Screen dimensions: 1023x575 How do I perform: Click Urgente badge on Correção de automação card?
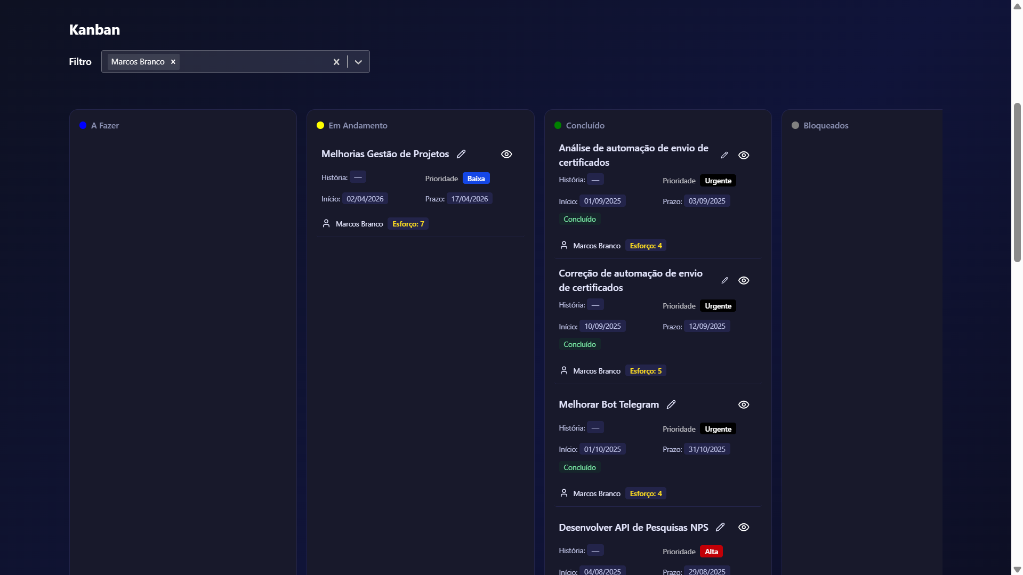tap(718, 306)
